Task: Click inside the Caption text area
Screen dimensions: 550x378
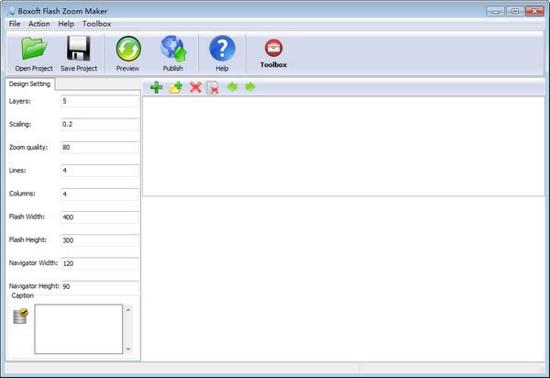Action: point(79,329)
